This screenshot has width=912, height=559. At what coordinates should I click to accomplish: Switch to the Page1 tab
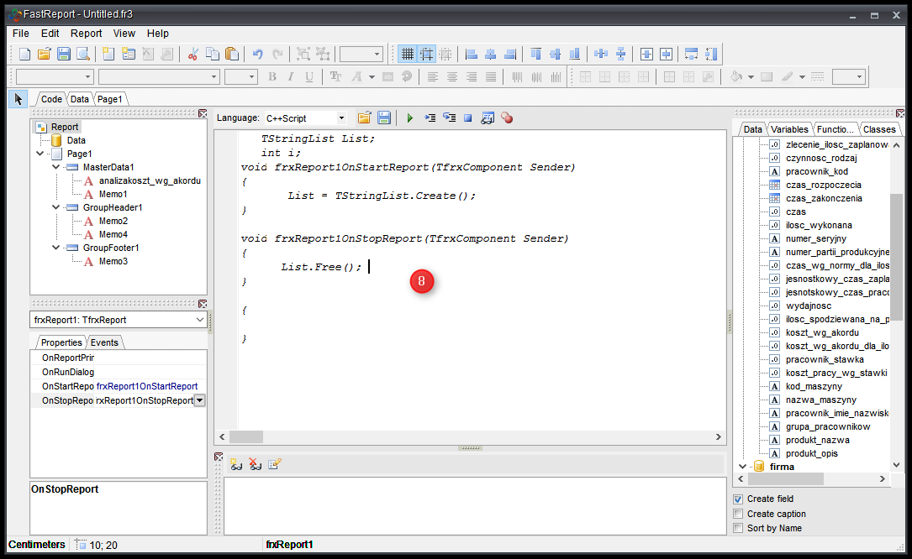(109, 99)
